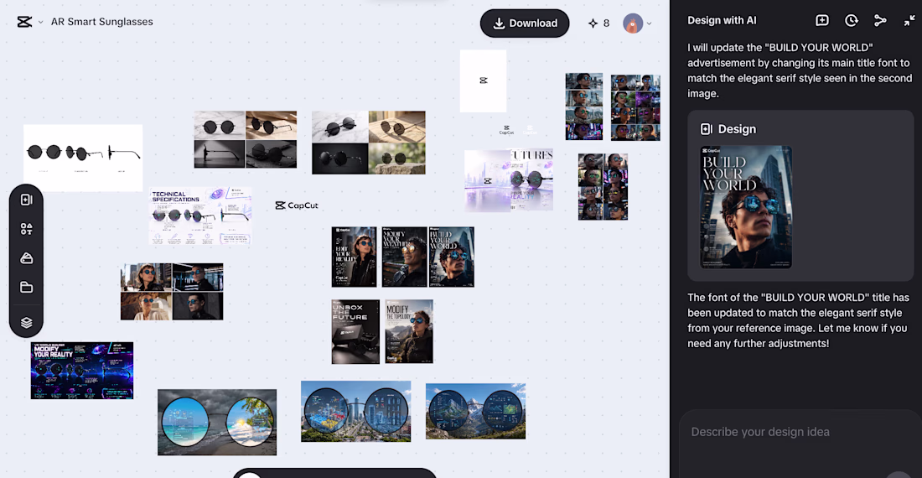The height and width of the screenshot is (478, 922).
Task: Select the blank white page with CapCut mark
Action: click(483, 81)
